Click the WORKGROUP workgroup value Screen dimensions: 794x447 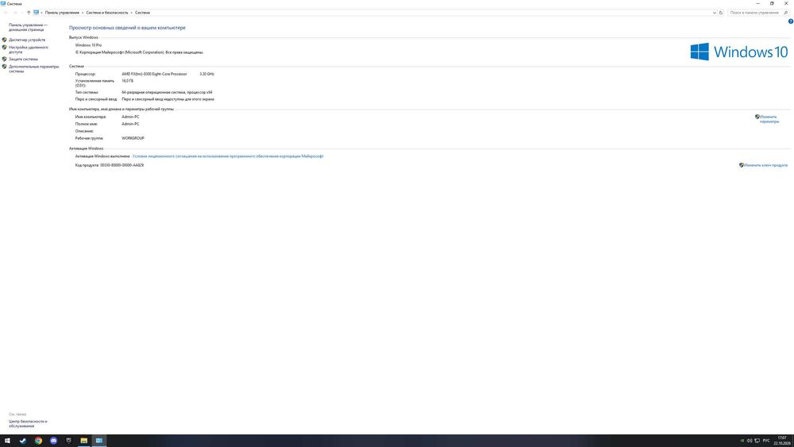coord(133,138)
